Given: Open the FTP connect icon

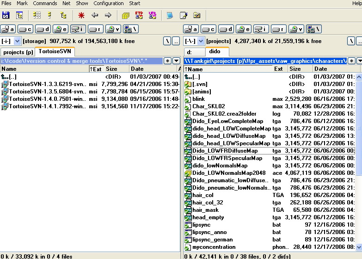Looking at the screenshot, I should click(139, 15).
